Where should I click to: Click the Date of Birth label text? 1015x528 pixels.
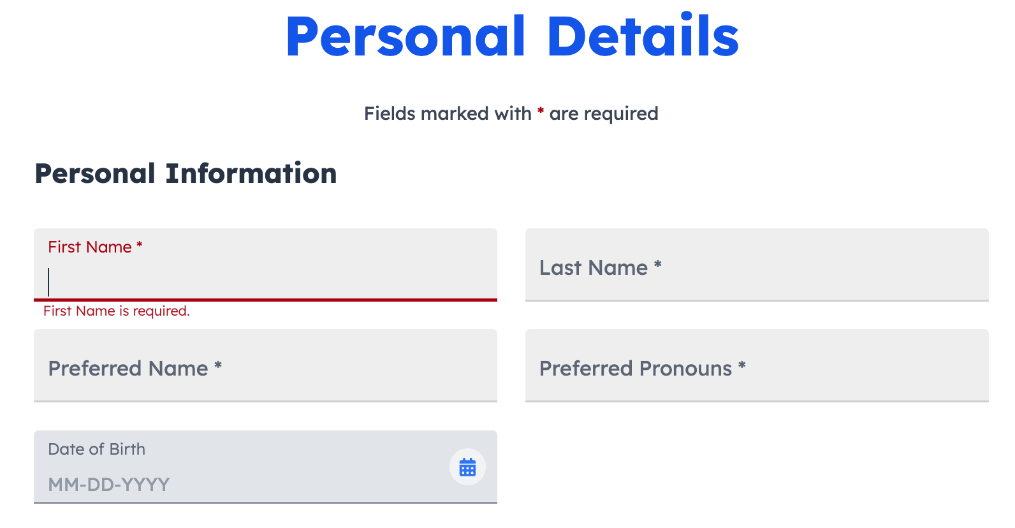pos(97,449)
